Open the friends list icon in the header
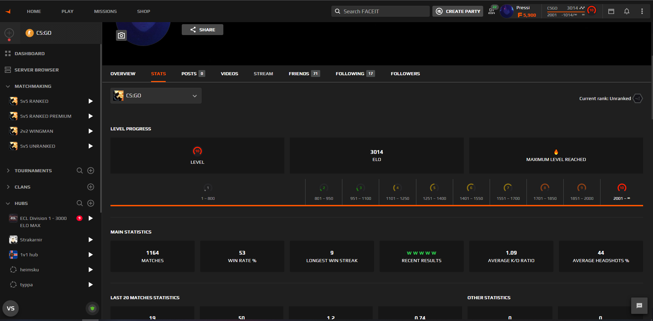The width and height of the screenshot is (653, 321). click(492, 11)
